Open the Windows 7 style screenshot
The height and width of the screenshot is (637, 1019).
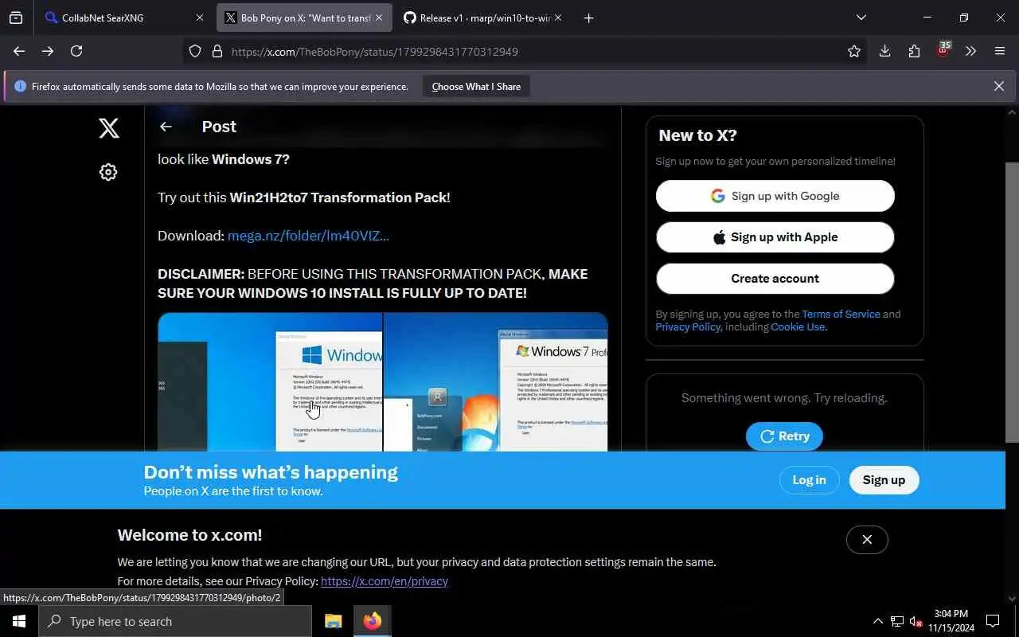[x=496, y=382]
